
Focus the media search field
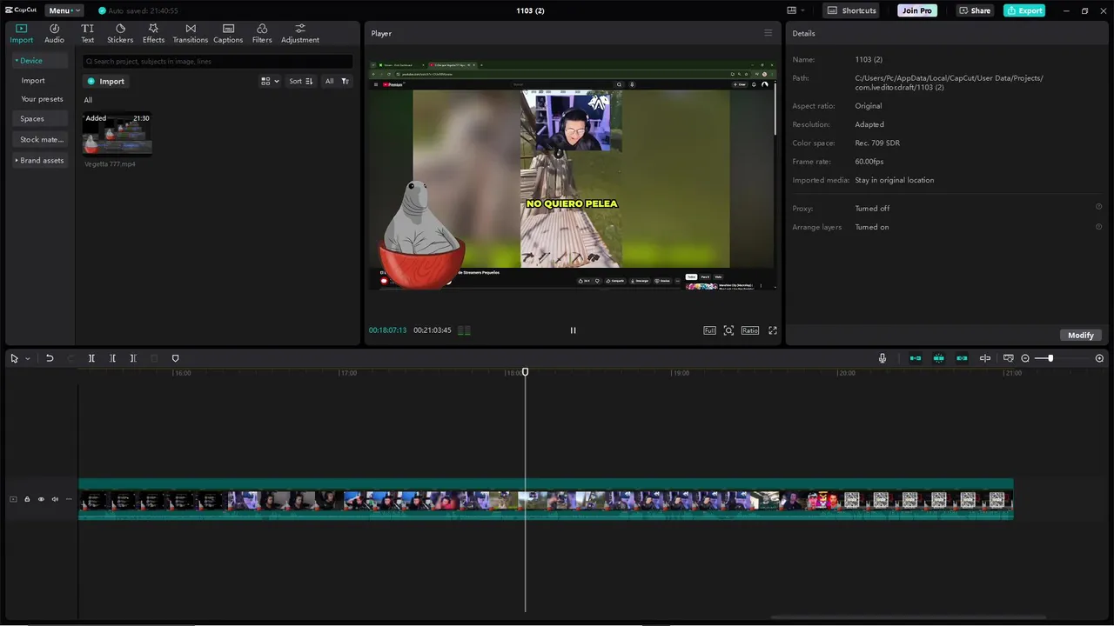tap(218, 62)
